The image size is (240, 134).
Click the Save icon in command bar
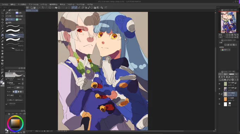point(37,8)
